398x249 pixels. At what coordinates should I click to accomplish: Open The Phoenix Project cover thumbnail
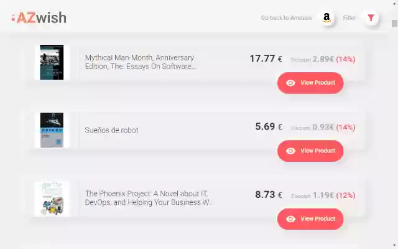[52, 198]
